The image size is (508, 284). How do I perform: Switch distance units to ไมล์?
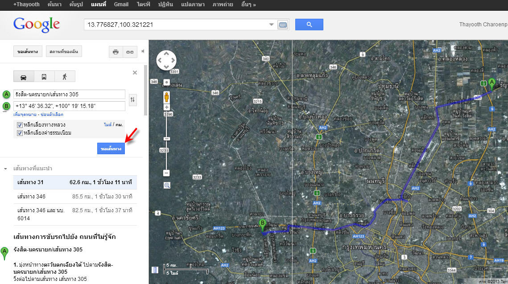(107, 125)
